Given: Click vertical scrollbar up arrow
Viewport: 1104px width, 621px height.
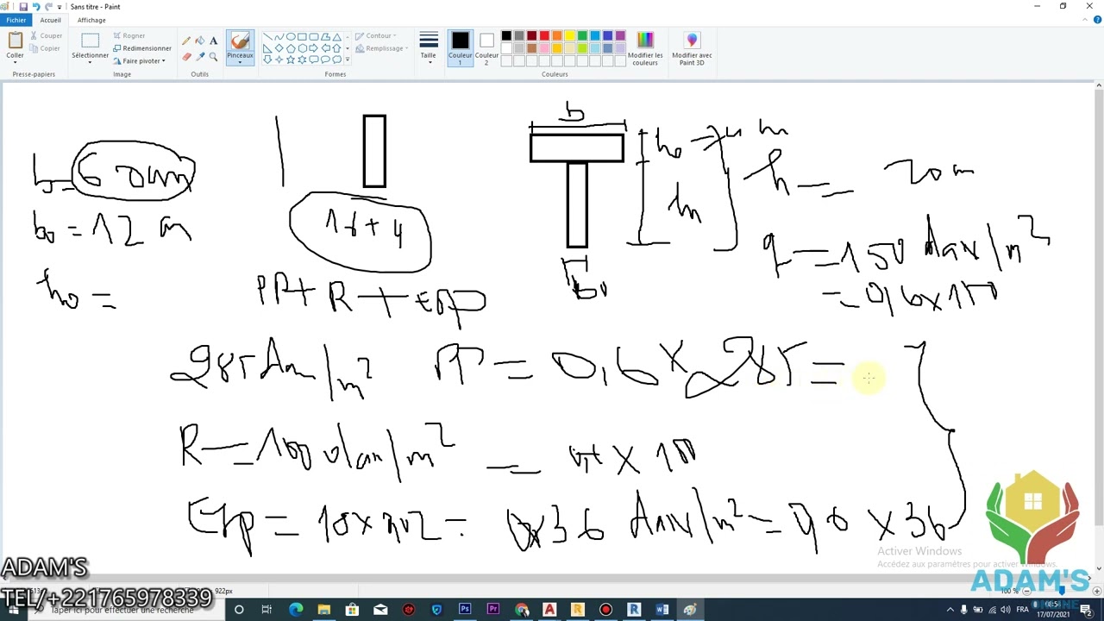Looking at the screenshot, I should [x=1098, y=85].
